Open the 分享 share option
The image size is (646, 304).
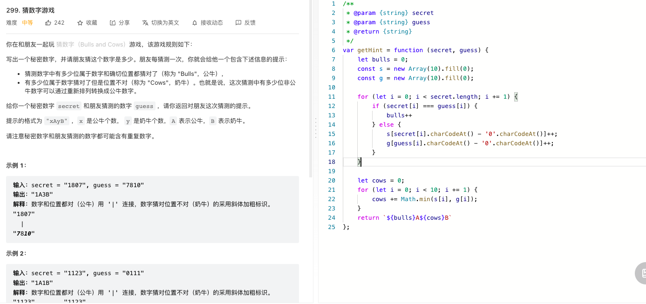(x=120, y=23)
